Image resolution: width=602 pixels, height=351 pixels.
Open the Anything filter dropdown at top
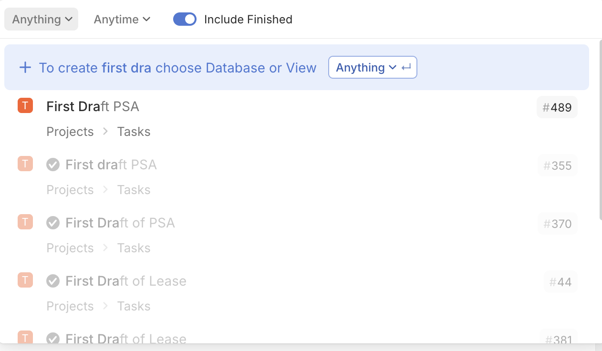[x=42, y=19]
